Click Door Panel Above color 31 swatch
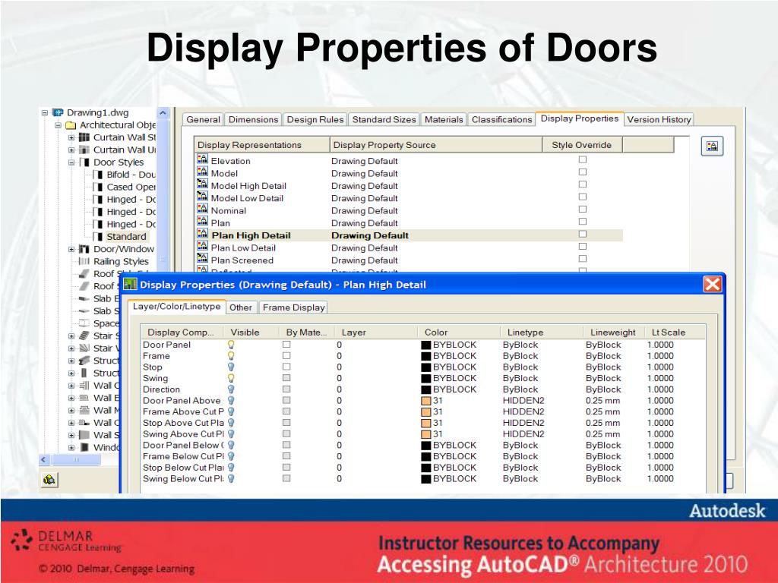Image resolution: width=778 pixels, height=583 pixels. (x=425, y=401)
